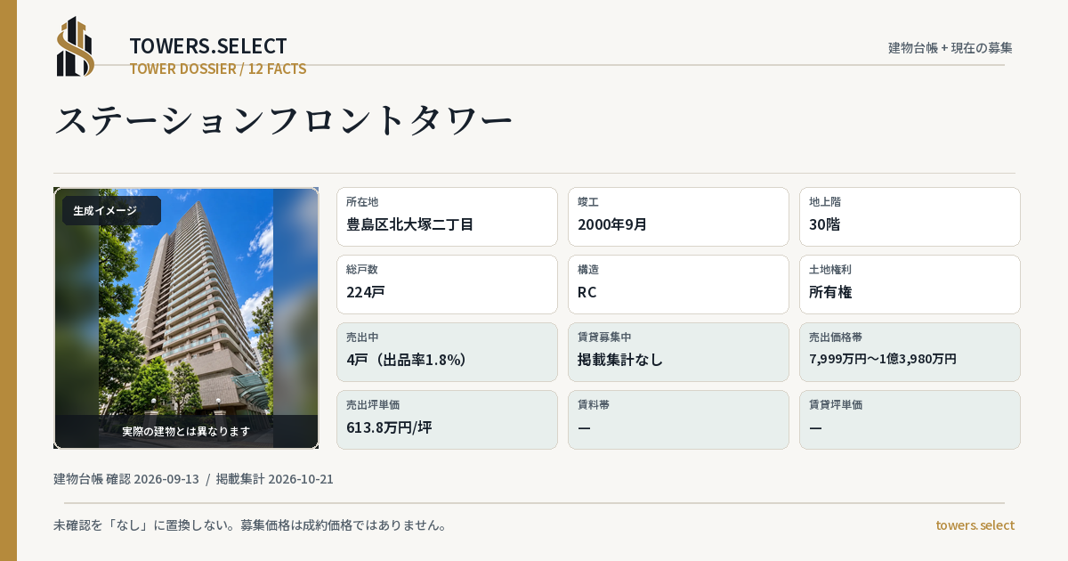Click the 竣工 2000年9月 card
The image size is (1068, 561).
678,216
